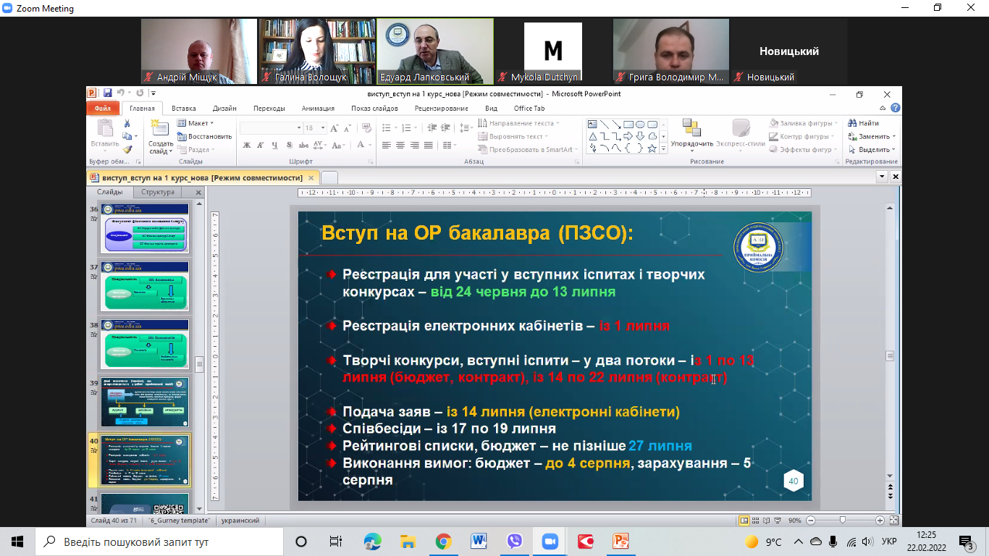Select the Cut scissors icon
989x556 pixels.
(x=127, y=124)
